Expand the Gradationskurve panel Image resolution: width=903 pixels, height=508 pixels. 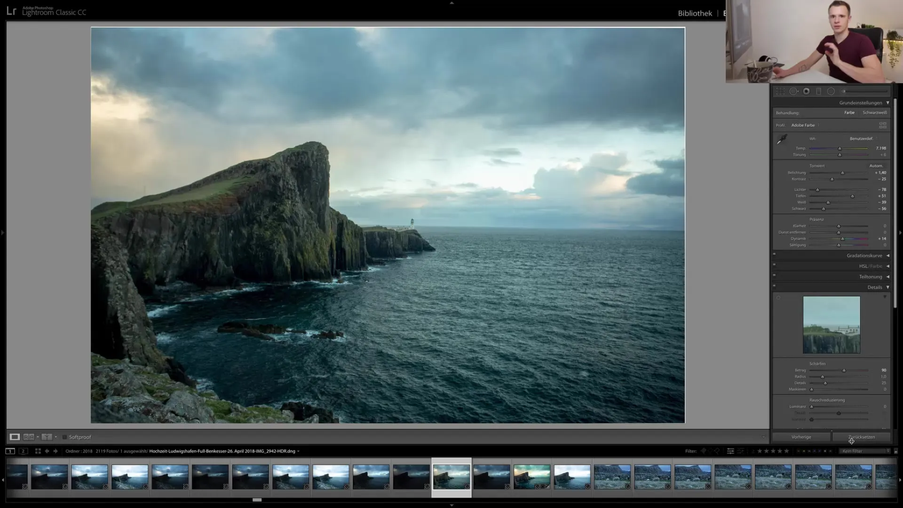[x=888, y=255]
